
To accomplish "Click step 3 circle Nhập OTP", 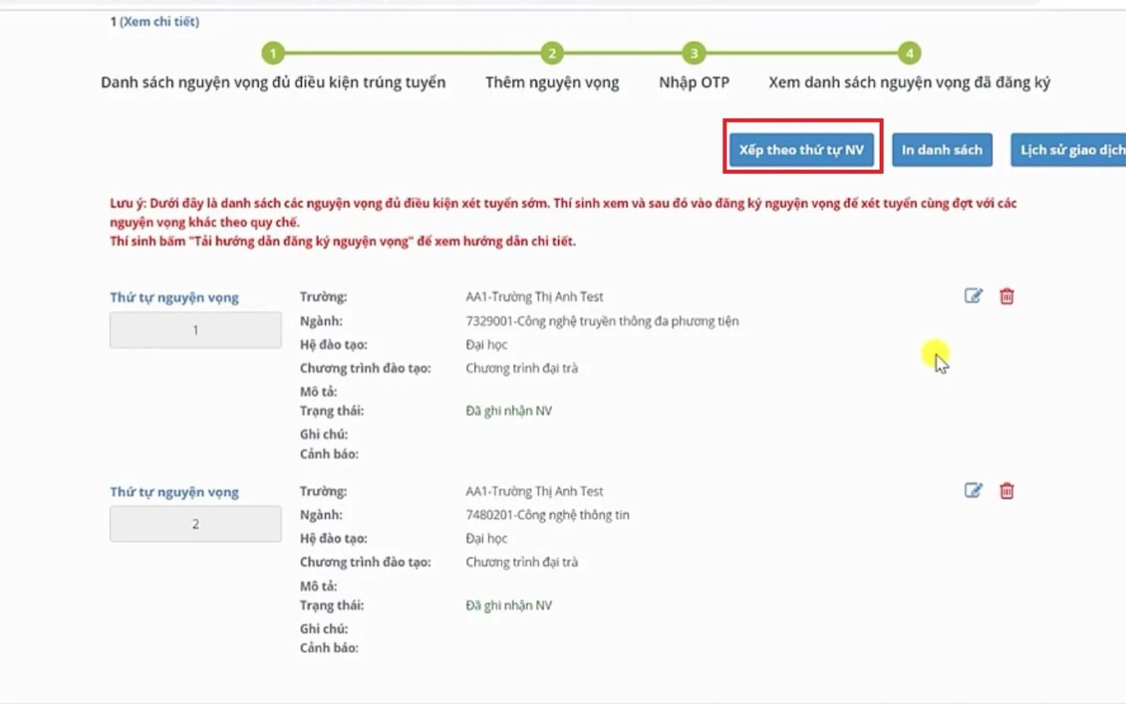I will click(694, 53).
